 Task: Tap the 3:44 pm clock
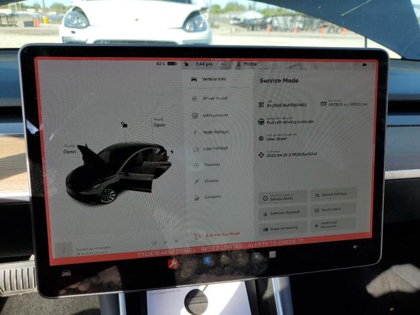coord(204,64)
